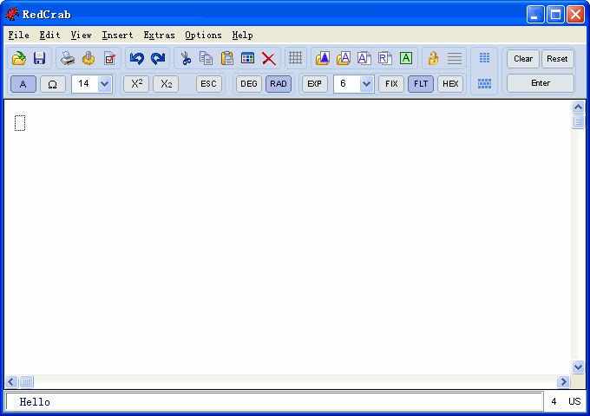The image size is (590, 416).
Task: Enable RAD angle mode
Action: [x=279, y=84]
